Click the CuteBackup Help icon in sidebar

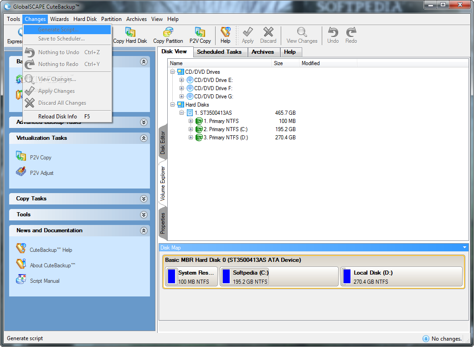tap(21, 249)
